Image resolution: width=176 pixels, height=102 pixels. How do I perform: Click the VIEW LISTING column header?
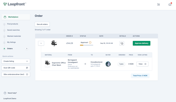142,55
